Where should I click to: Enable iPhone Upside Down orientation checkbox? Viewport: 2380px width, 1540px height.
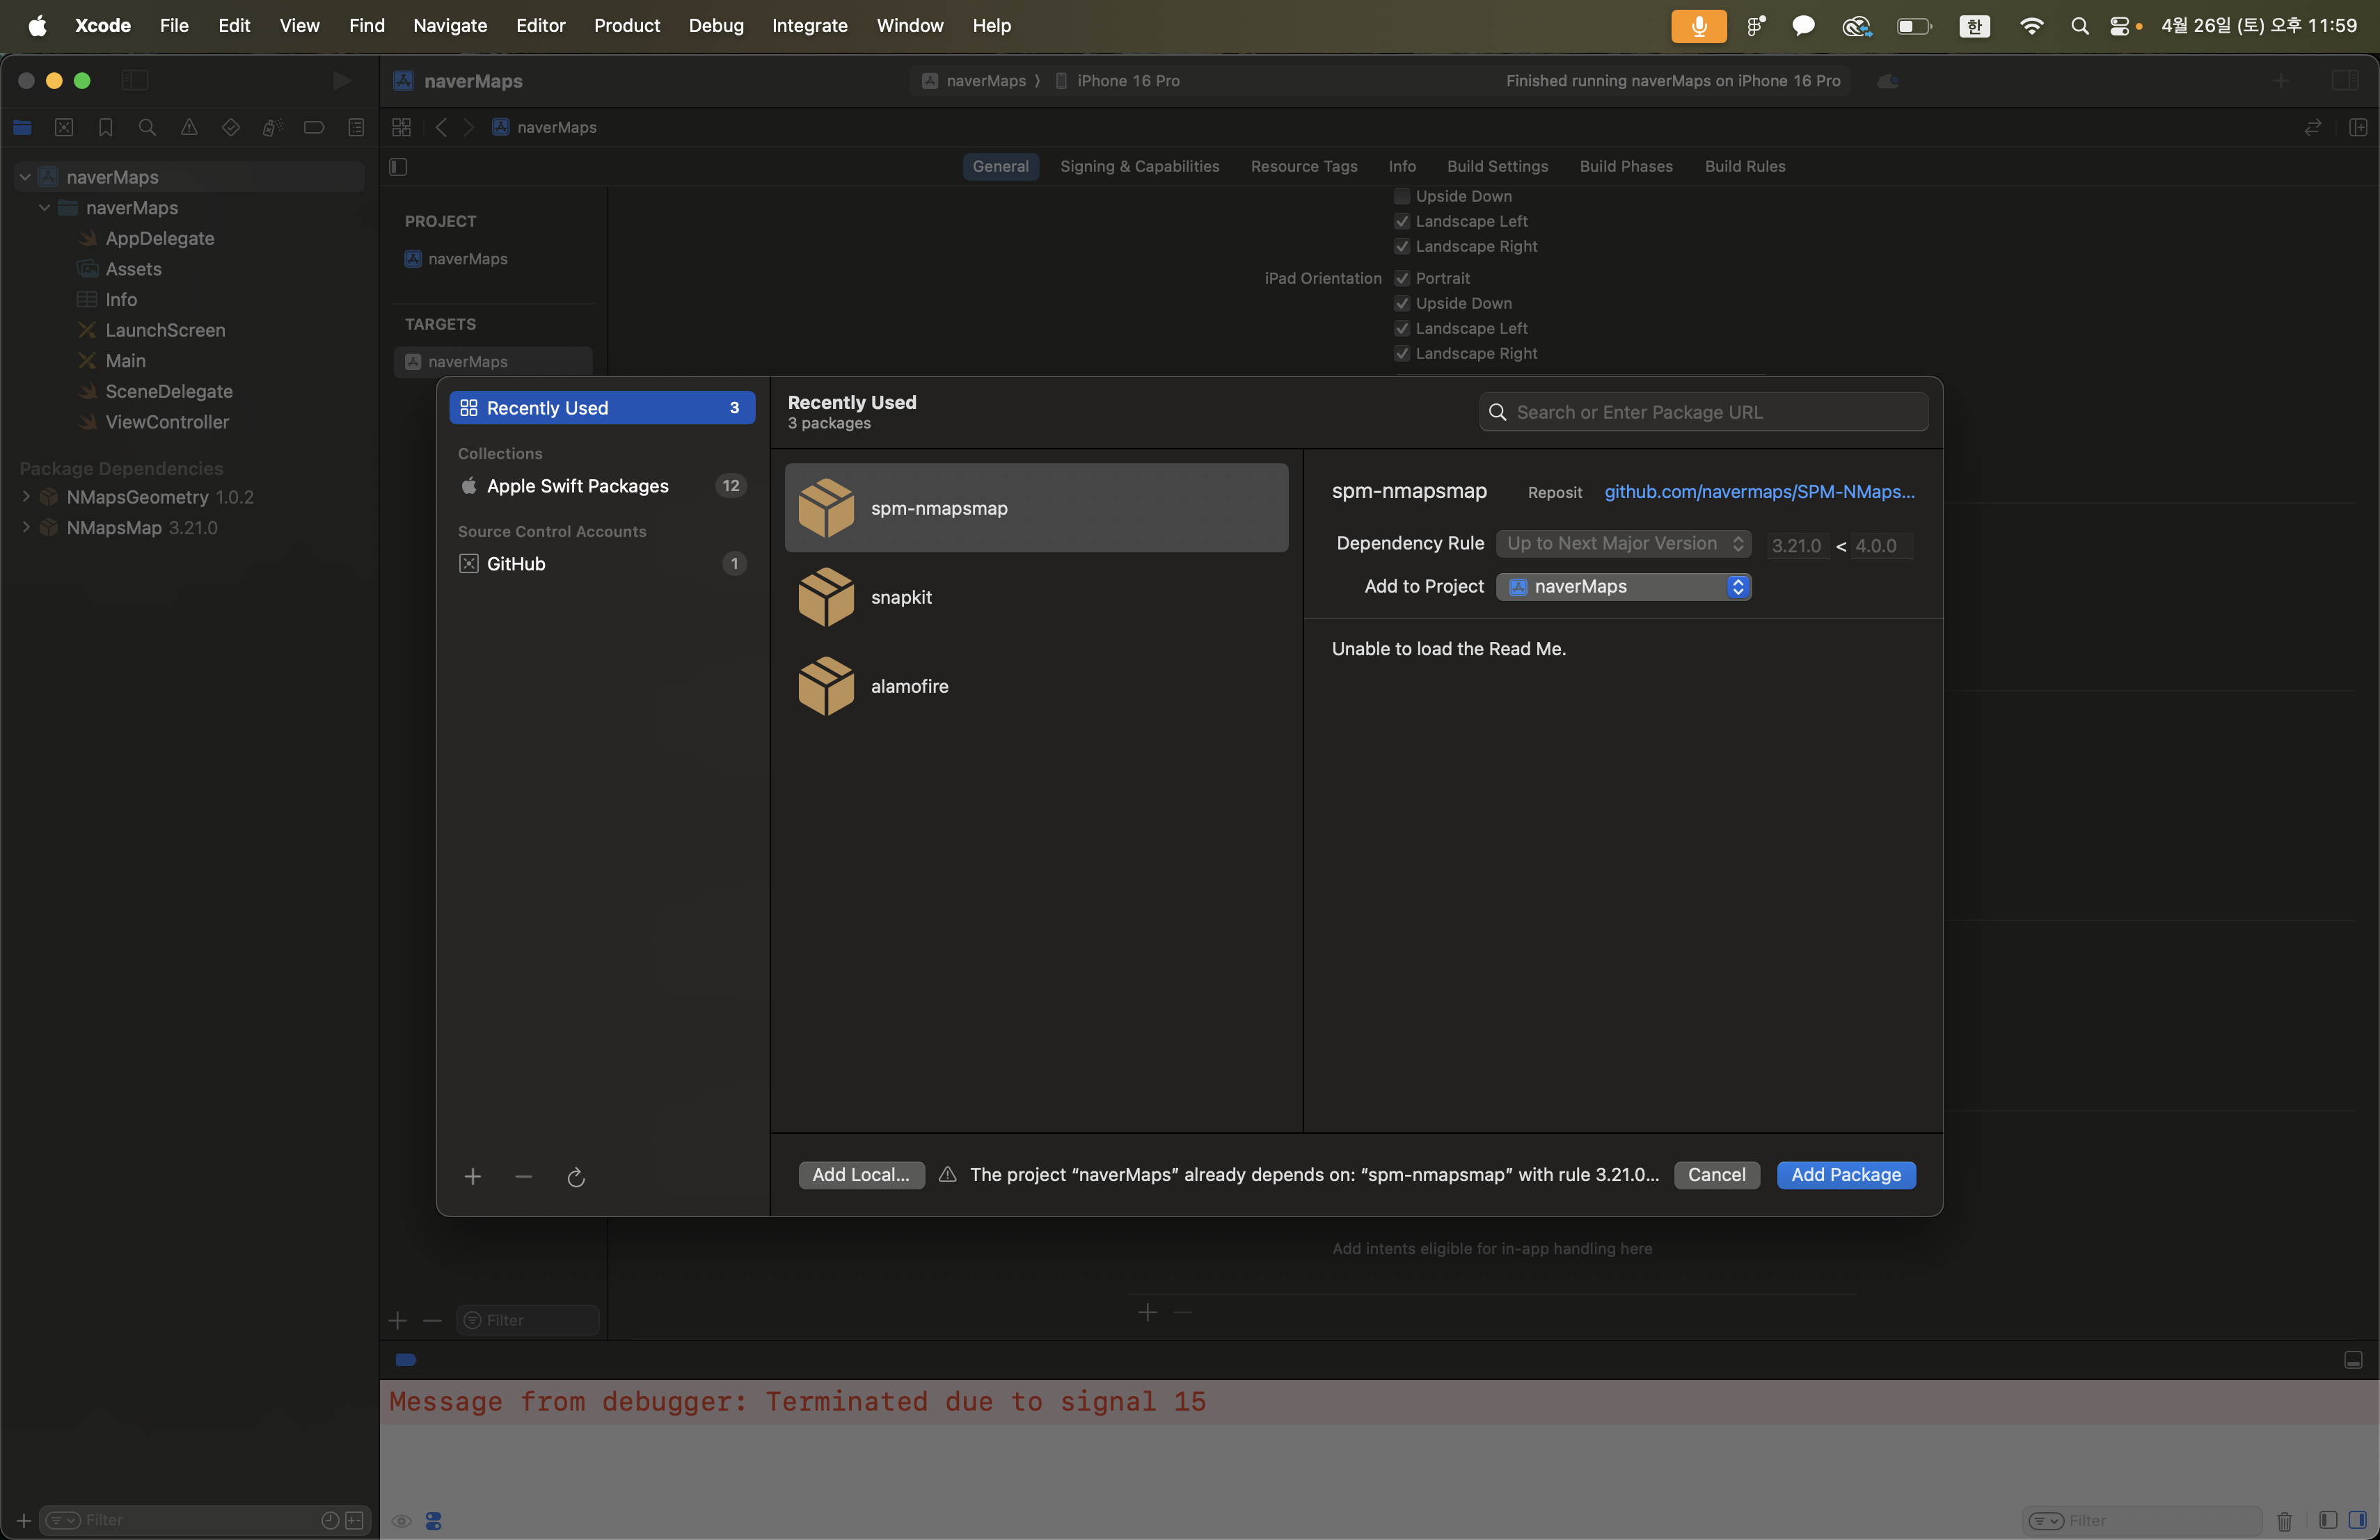(1402, 196)
